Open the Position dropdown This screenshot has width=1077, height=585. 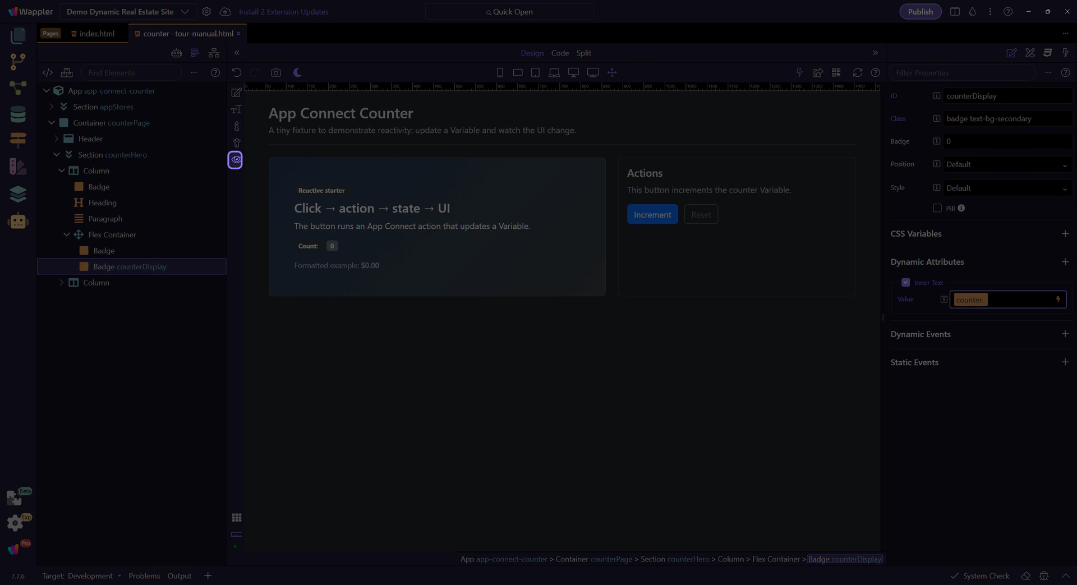(x=1007, y=165)
